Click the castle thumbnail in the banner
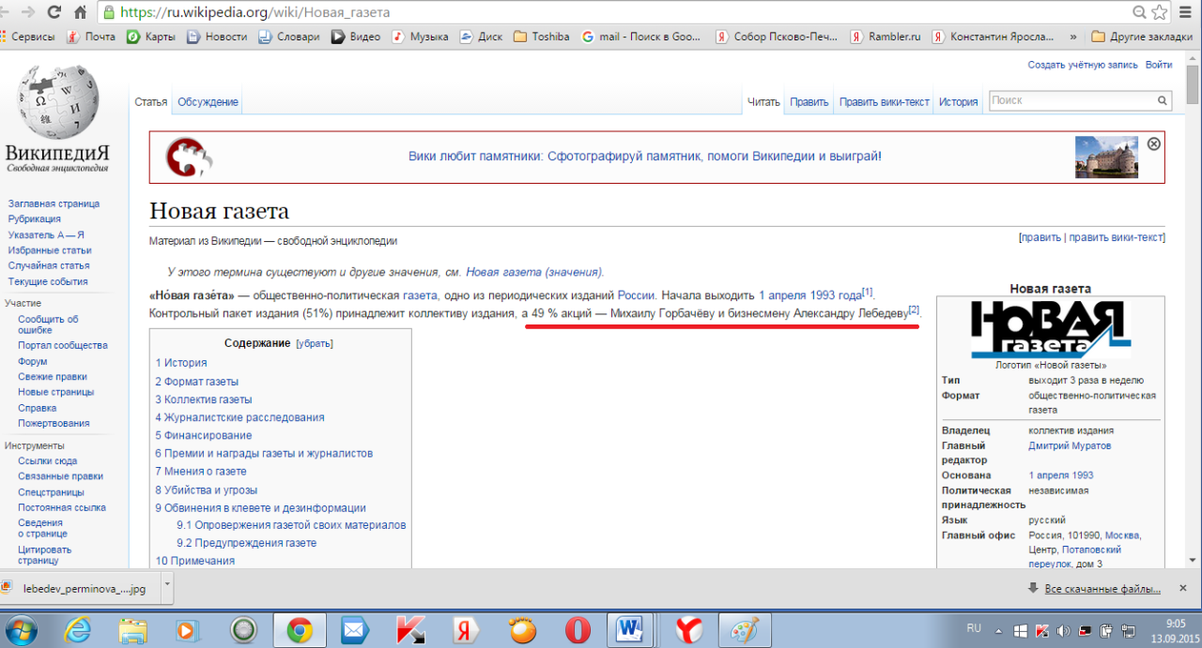This screenshot has height=648, width=1202. (x=1106, y=158)
